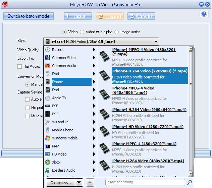Click the Wii and DS controller icon
The width and height of the screenshot is (212, 188).
[48, 122]
